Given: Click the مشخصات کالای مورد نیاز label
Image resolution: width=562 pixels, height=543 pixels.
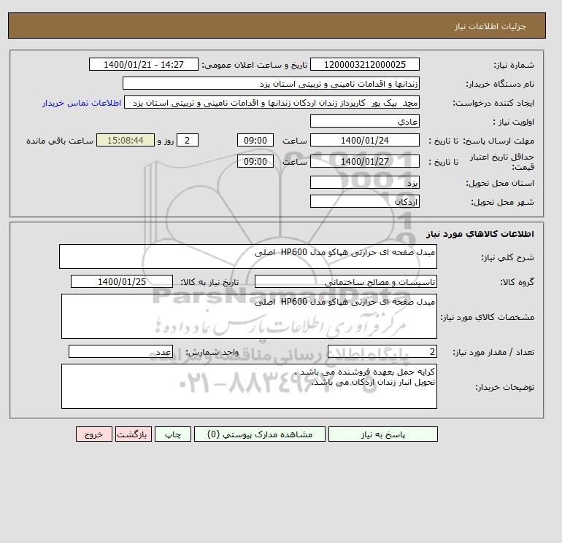Looking at the screenshot, I should pyautogui.click(x=488, y=317).
